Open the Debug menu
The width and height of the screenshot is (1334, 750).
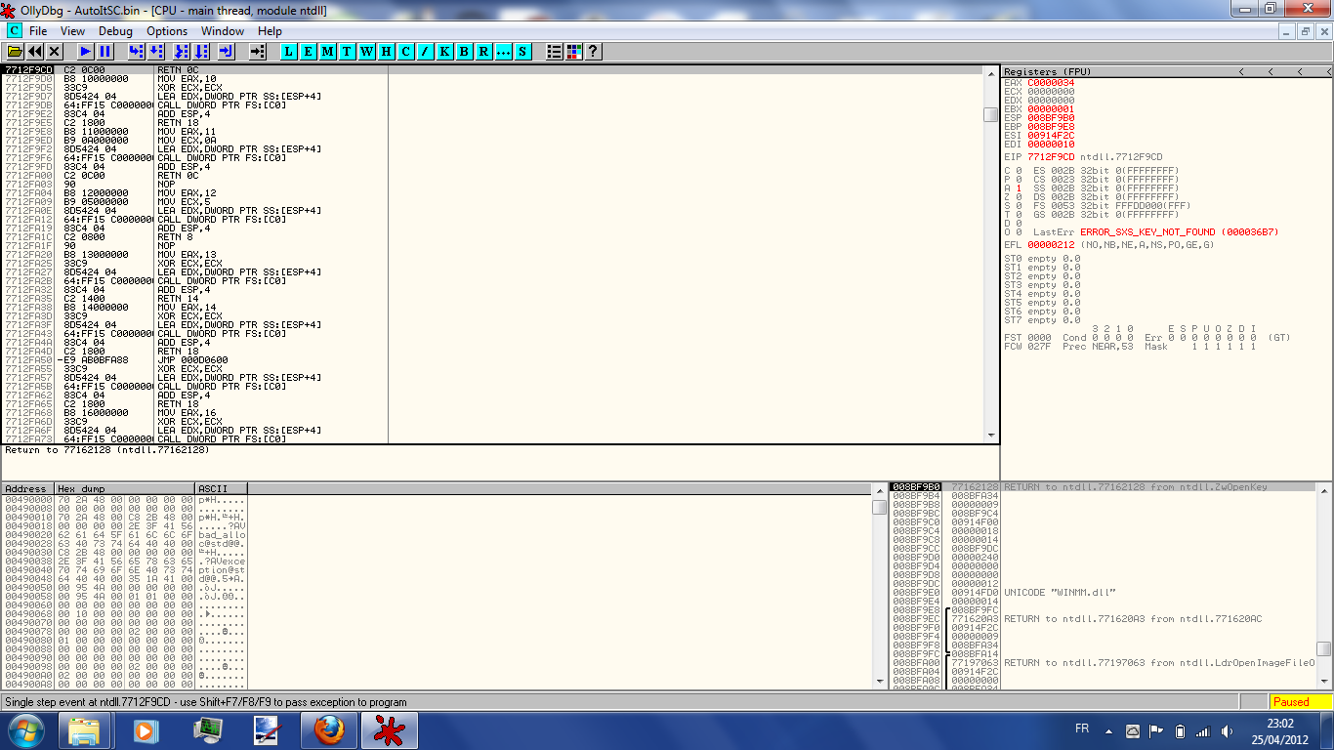[x=115, y=31]
